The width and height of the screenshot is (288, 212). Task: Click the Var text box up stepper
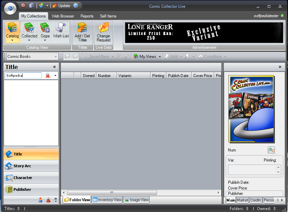278,167
